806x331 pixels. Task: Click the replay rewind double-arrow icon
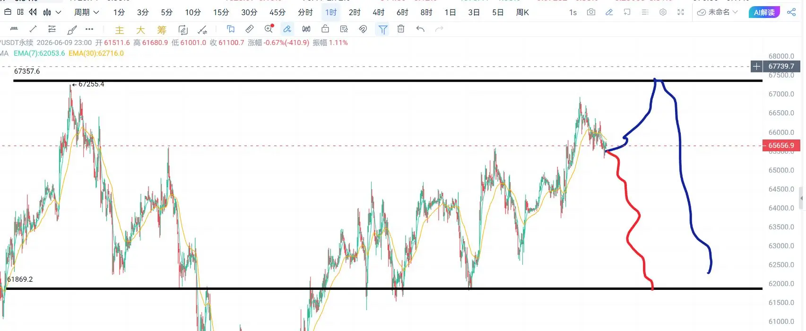(x=33, y=12)
